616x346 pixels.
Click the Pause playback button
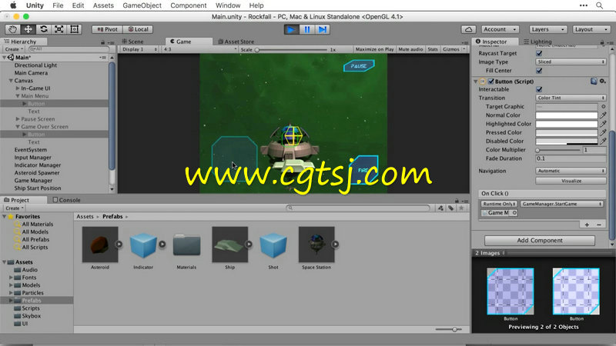[x=306, y=29]
